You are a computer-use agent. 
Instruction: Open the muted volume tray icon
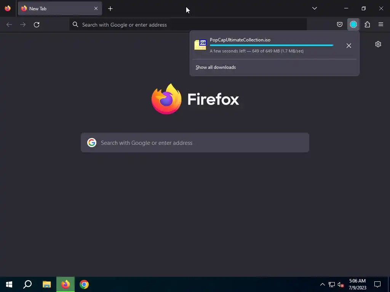[x=341, y=284]
